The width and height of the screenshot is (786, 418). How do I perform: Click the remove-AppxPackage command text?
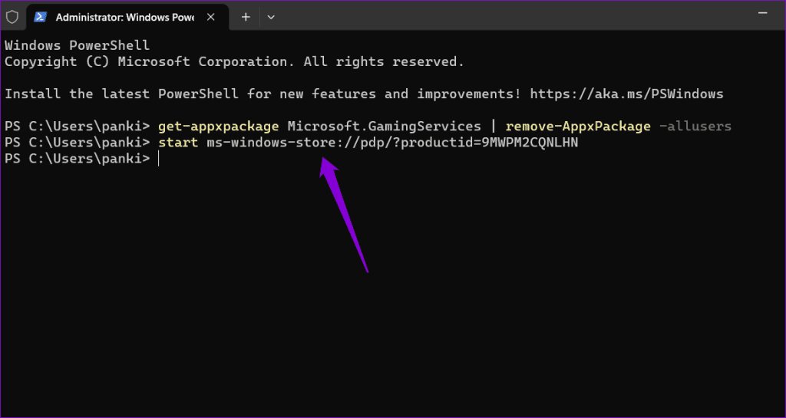pyautogui.click(x=578, y=127)
